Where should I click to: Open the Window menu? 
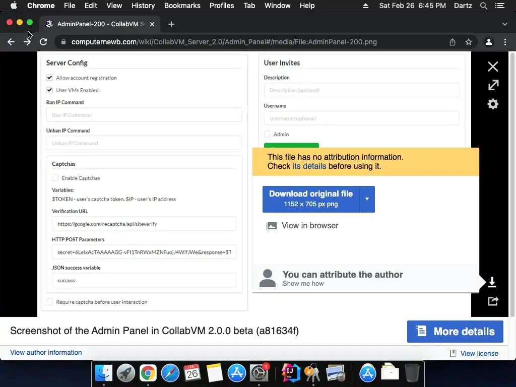click(x=278, y=6)
